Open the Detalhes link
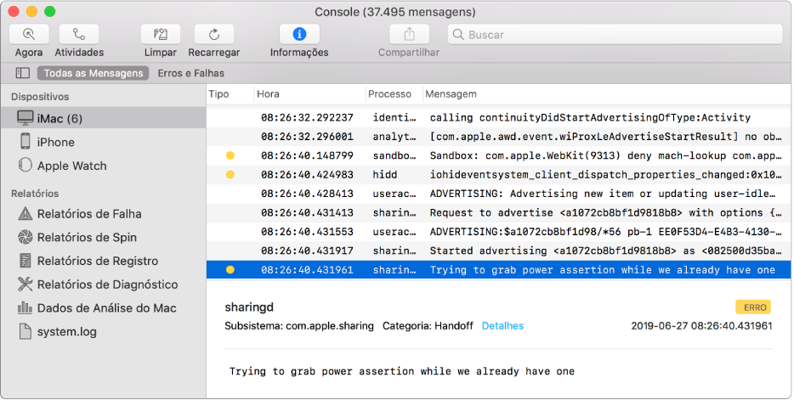 (x=502, y=325)
